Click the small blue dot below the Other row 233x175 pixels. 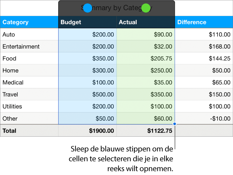[174, 124]
